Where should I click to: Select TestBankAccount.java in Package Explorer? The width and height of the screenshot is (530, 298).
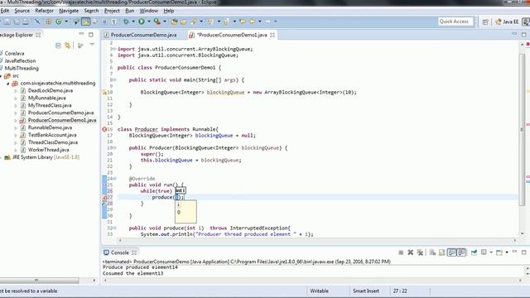[52, 135]
